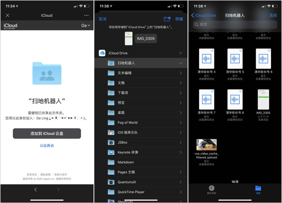Open the Ge account dropdown

click(x=85, y=25)
